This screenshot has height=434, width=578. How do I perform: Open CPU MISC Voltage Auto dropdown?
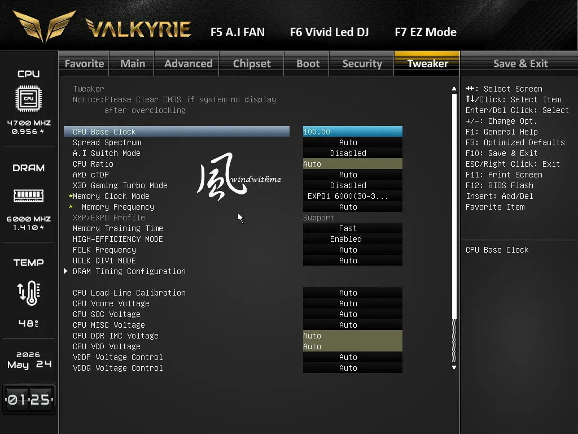pos(352,325)
